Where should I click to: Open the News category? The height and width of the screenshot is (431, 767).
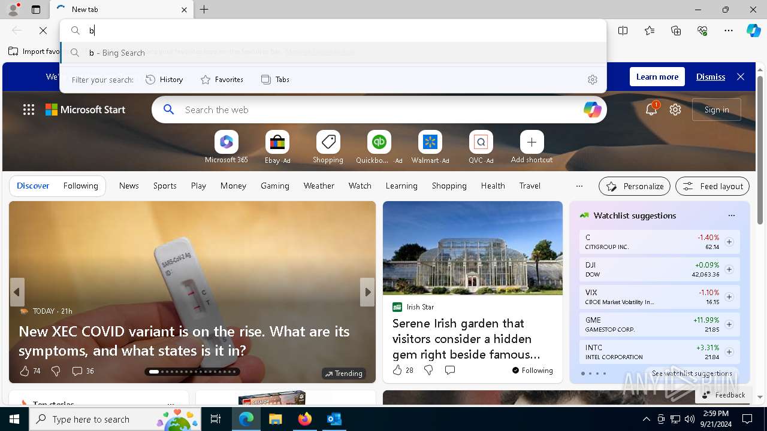pyautogui.click(x=129, y=186)
